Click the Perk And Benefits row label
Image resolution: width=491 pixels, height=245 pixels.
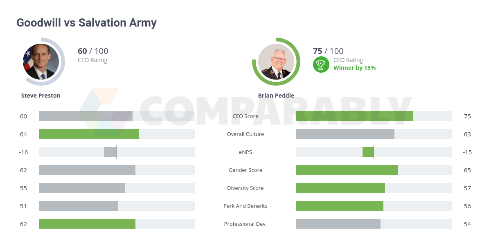point(245,206)
